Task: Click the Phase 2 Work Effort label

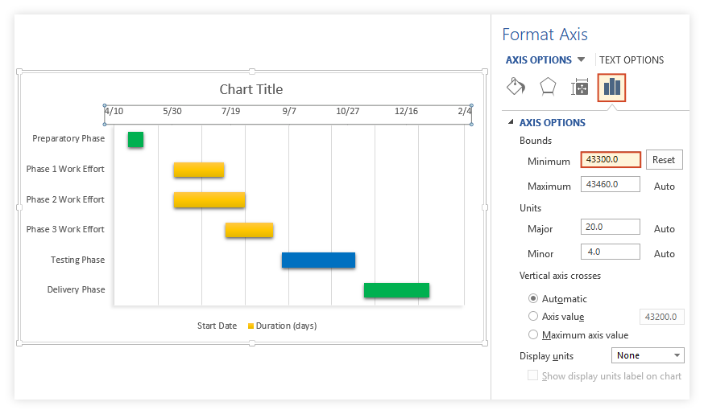Action: click(x=65, y=199)
